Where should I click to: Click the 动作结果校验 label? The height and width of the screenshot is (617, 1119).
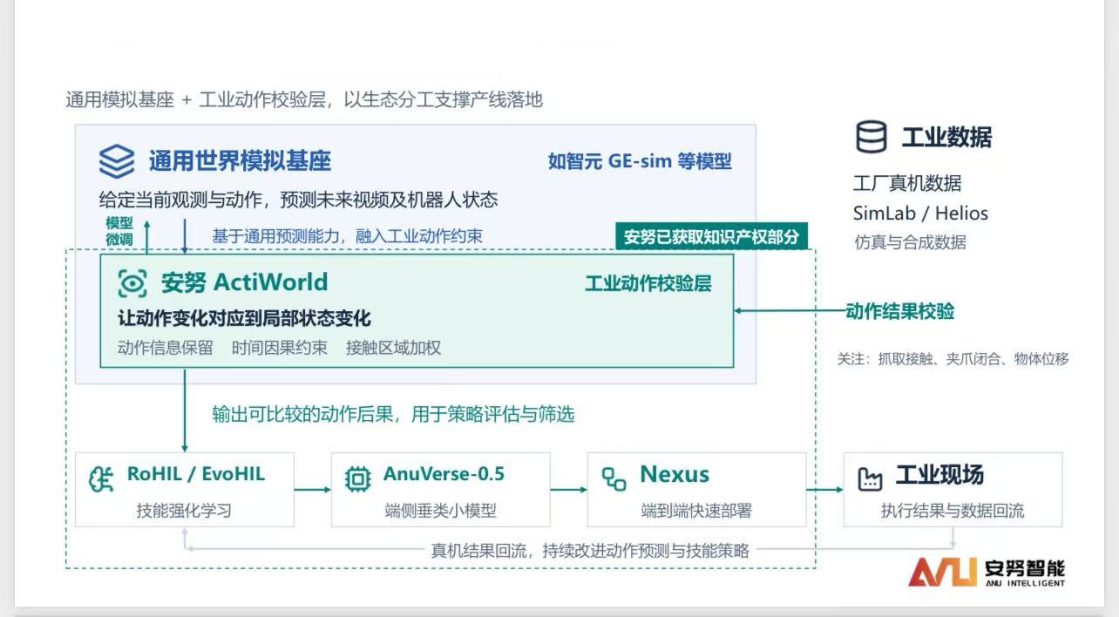(900, 311)
